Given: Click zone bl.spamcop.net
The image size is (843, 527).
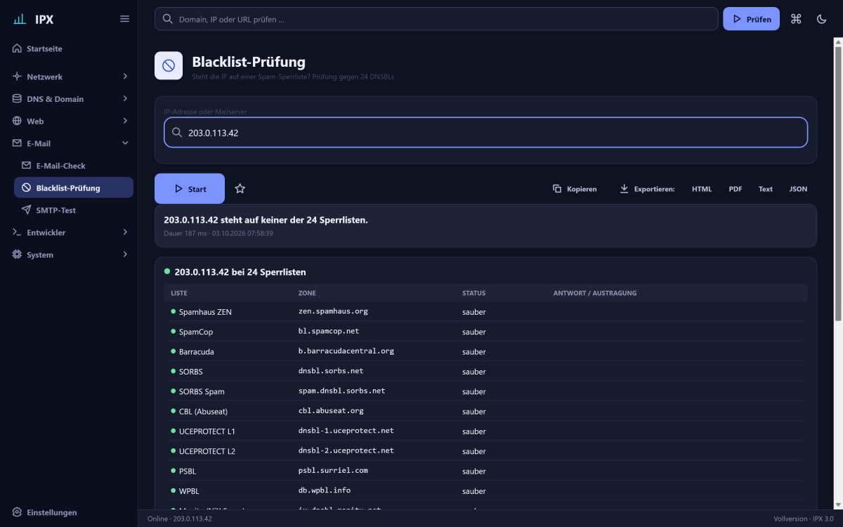Looking at the screenshot, I should (x=329, y=331).
